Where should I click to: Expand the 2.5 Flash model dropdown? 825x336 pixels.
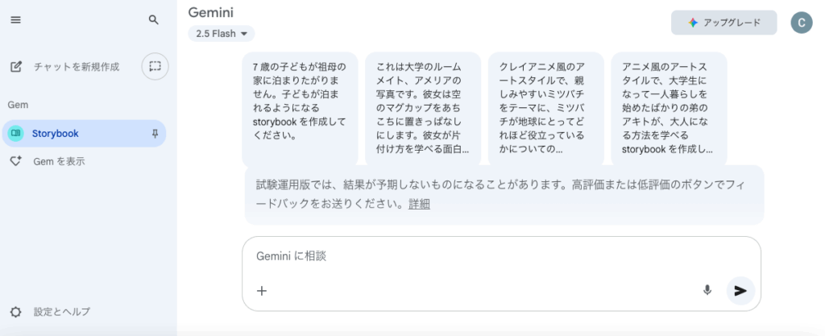222,34
